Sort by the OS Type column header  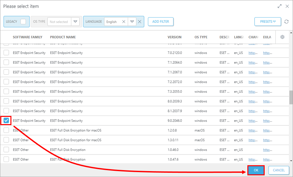201,37
